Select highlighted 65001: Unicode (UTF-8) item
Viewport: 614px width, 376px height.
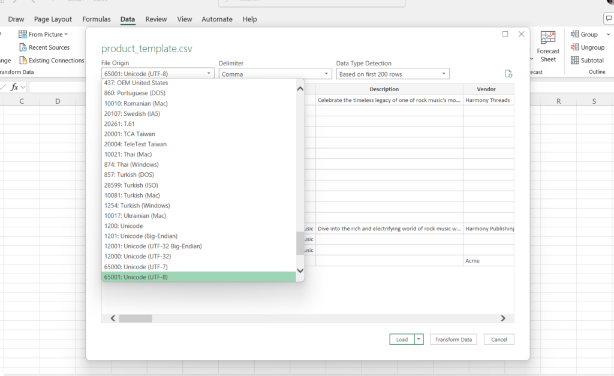tap(199, 277)
